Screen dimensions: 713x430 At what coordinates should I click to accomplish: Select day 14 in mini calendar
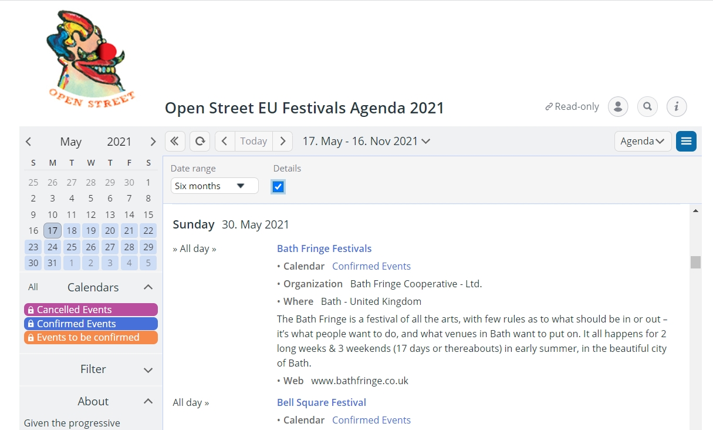[129, 214]
